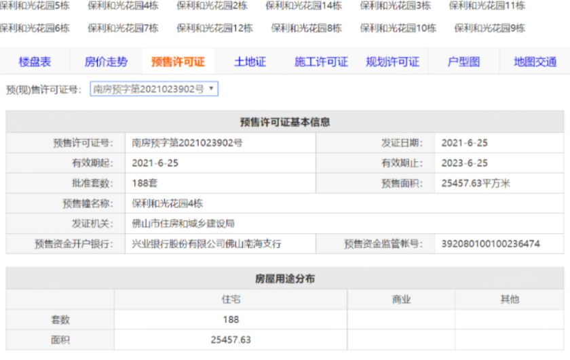Visit the 保利和光花园9栋 link
The image size is (570, 360).
(489, 28)
